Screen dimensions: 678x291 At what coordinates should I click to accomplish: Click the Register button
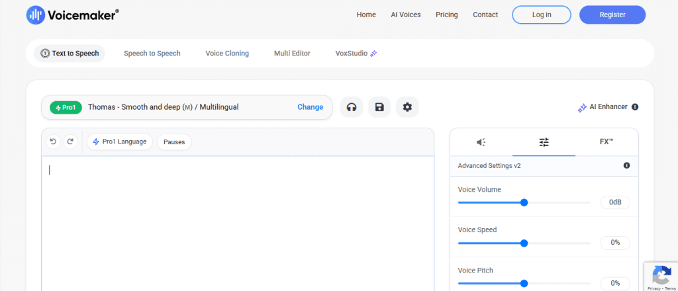tap(612, 15)
